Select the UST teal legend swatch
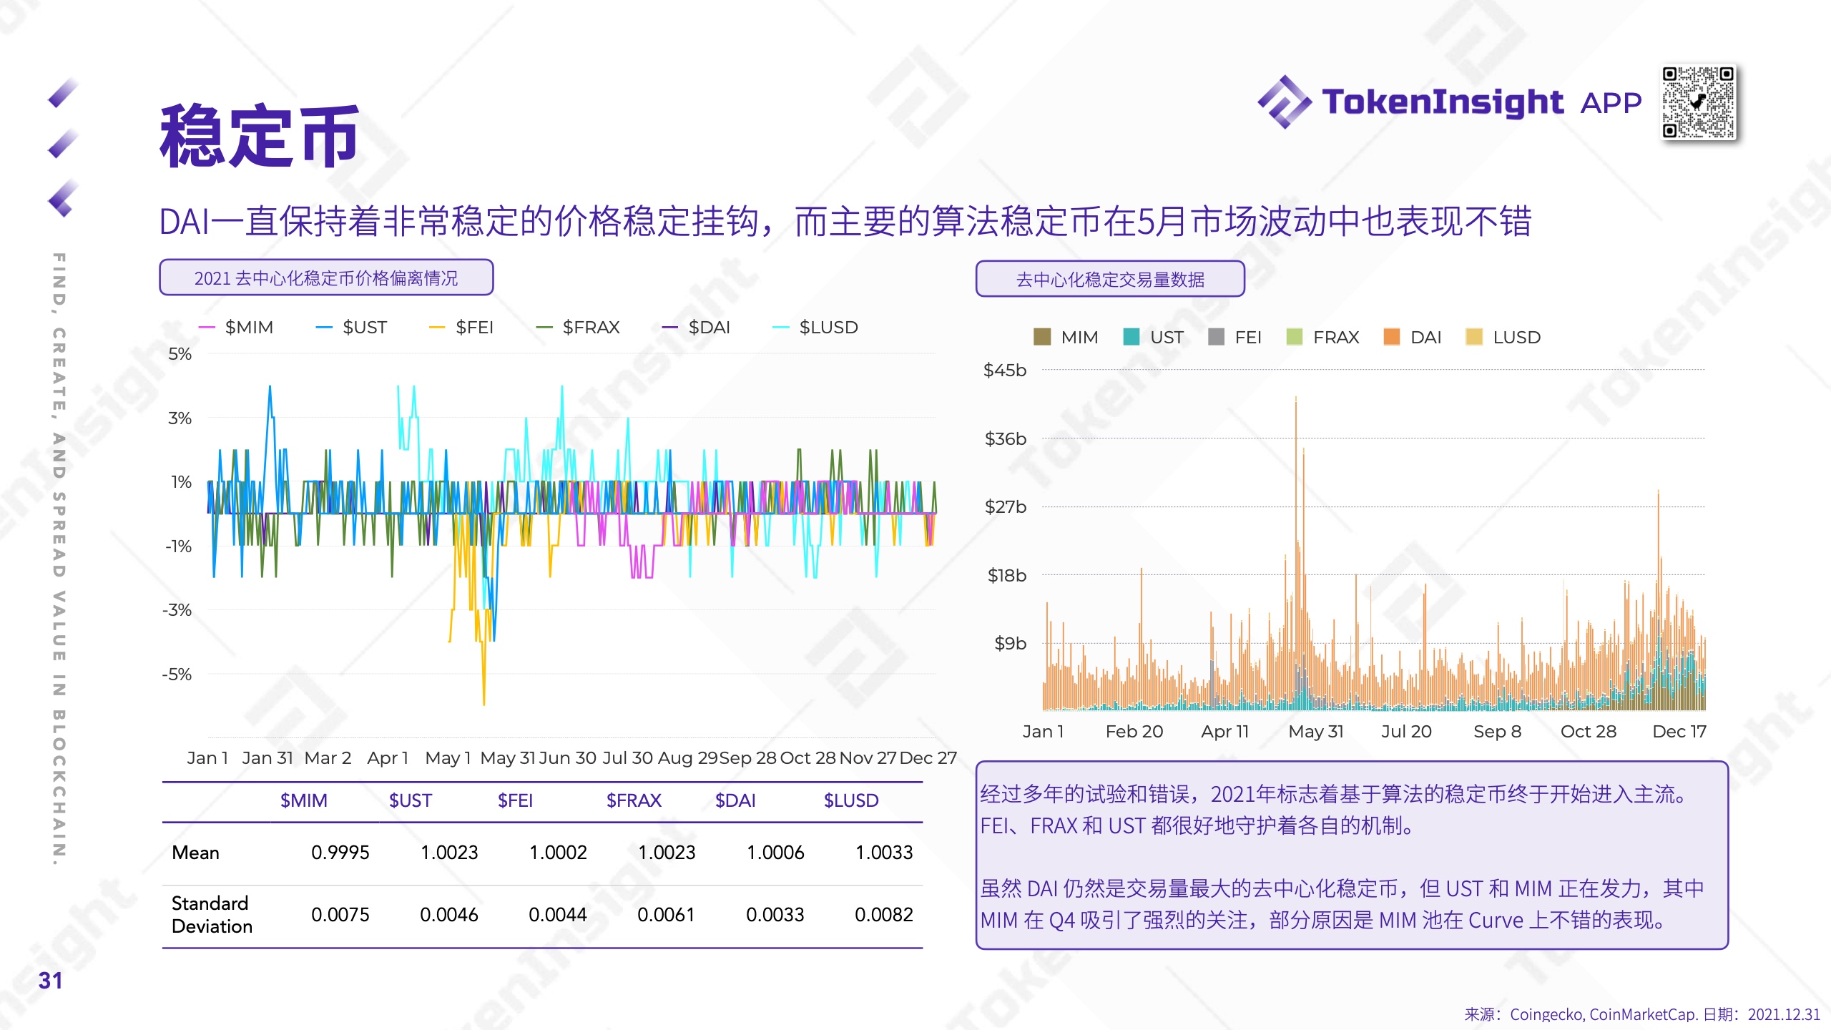The height and width of the screenshot is (1030, 1831). pyautogui.click(x=1132, y=337)
